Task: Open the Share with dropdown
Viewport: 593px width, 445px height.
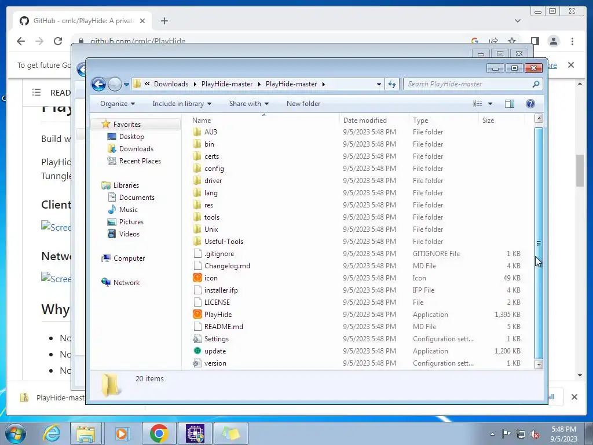Action: [x=249, y=104]
